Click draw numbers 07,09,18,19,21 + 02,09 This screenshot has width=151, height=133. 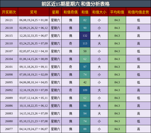coord(33,75)
